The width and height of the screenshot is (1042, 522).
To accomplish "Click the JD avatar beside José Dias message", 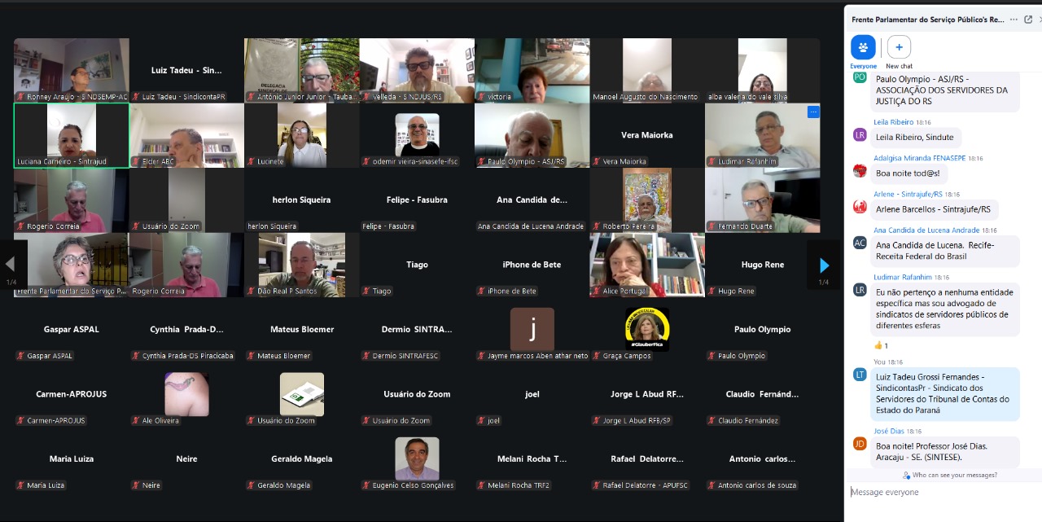I will click(x=860, y=444).
